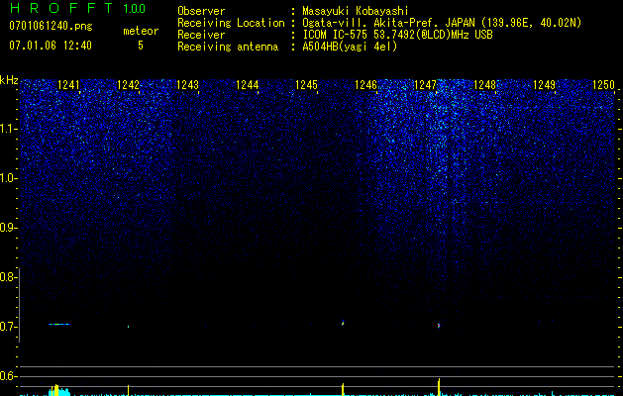Click the yellow power spike below 1247
This screenshot has height=396, width=623.
point(439,387)
